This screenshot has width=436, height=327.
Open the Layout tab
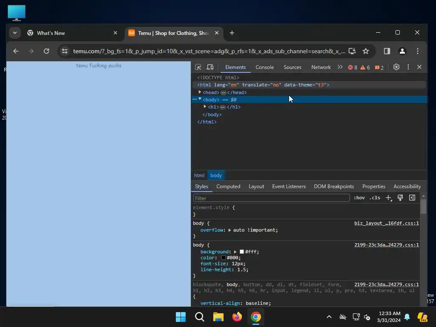tap(256, 186)
